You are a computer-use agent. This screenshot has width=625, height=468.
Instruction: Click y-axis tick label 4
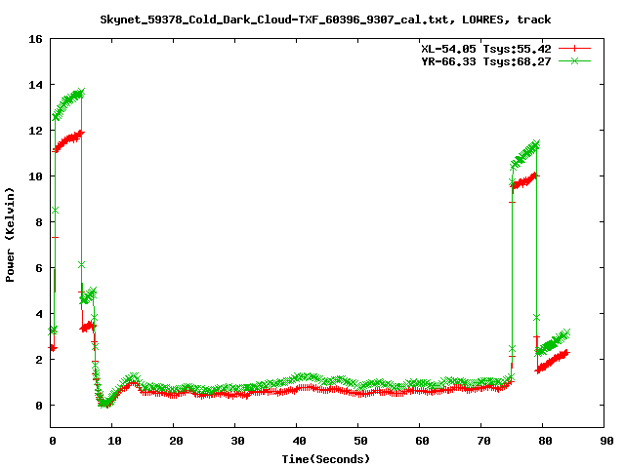[39, 314]
